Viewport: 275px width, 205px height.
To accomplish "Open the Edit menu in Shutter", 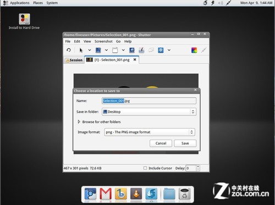I will coord(77,41).
